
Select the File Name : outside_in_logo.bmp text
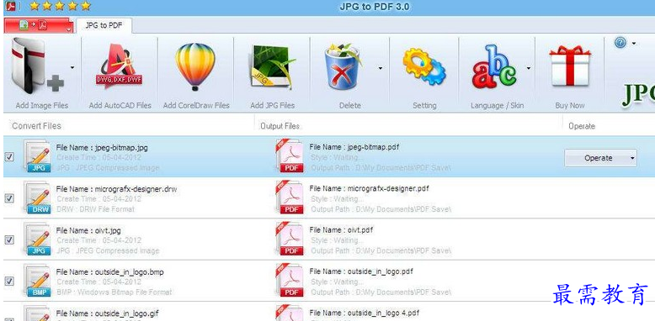pyautogui.click(x=109, y=271)
